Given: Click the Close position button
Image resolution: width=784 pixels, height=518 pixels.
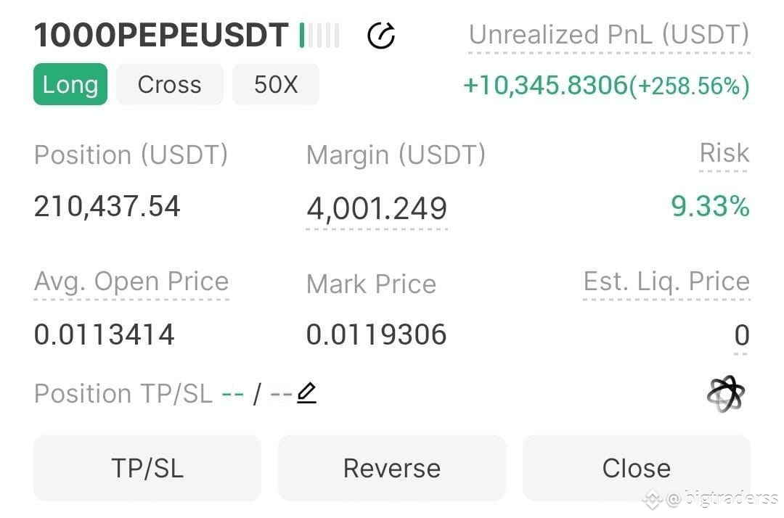Looking at the screenshot, I should coord(637,468).
